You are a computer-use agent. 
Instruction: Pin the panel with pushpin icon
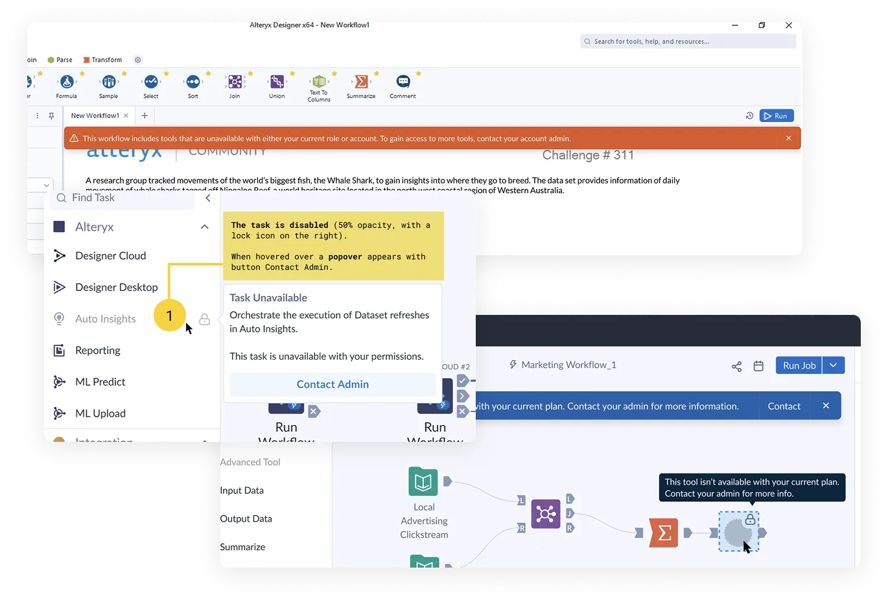click(x=51, y=116)
